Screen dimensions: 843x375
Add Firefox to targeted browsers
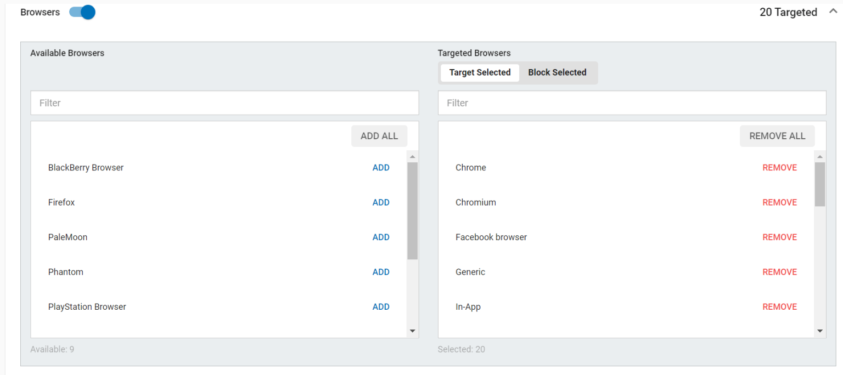point(381,202)
